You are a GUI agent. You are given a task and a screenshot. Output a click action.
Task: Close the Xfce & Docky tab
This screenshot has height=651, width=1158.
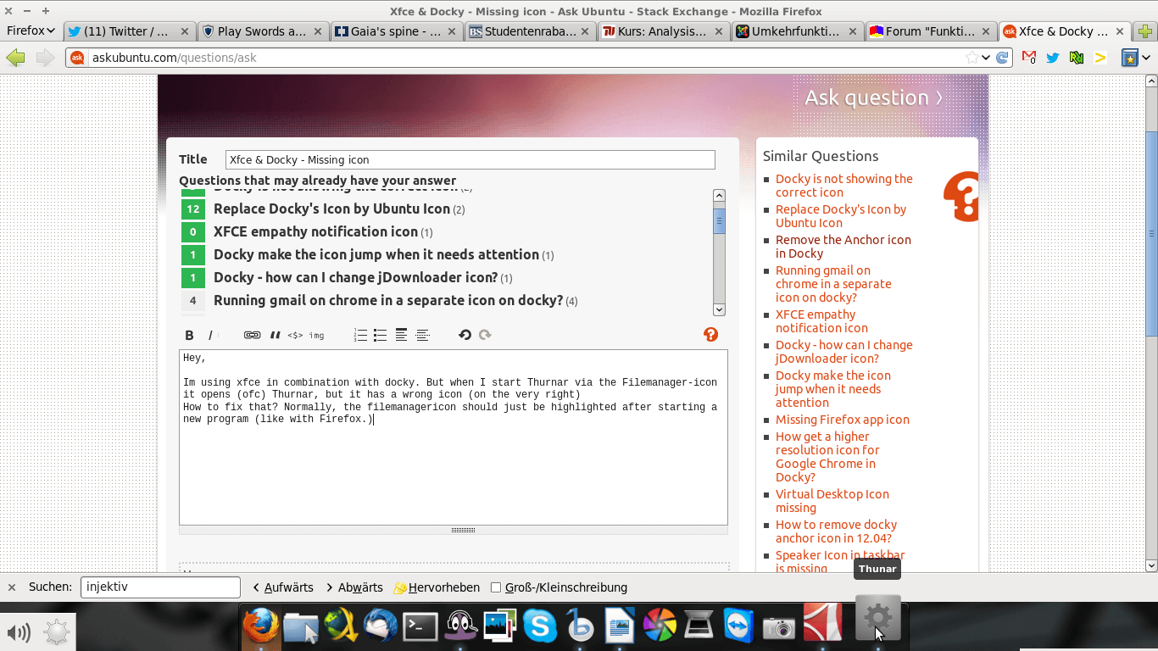[x=1120, y=31]
